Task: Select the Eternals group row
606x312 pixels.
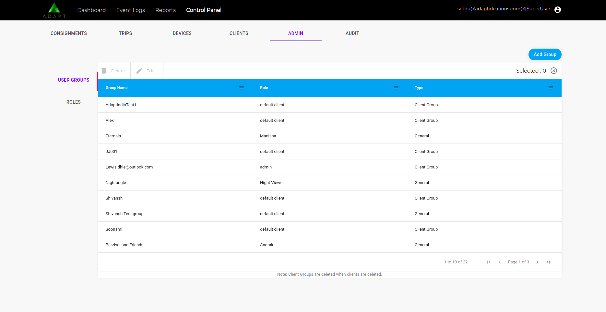Action: (x=330, y=136)
